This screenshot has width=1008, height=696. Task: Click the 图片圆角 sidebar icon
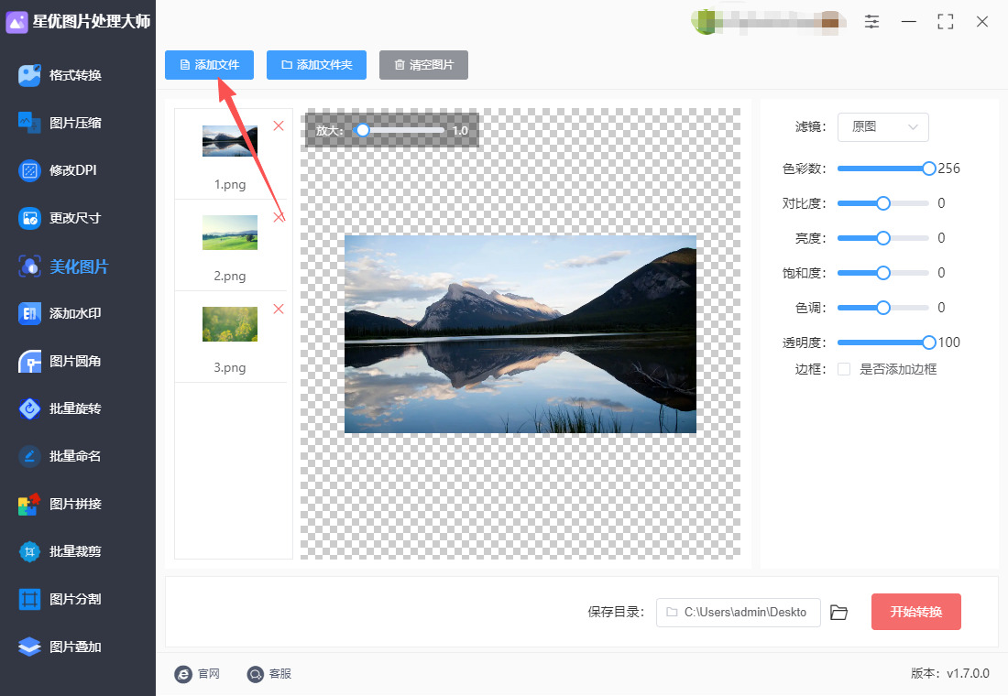coord(29,361)
